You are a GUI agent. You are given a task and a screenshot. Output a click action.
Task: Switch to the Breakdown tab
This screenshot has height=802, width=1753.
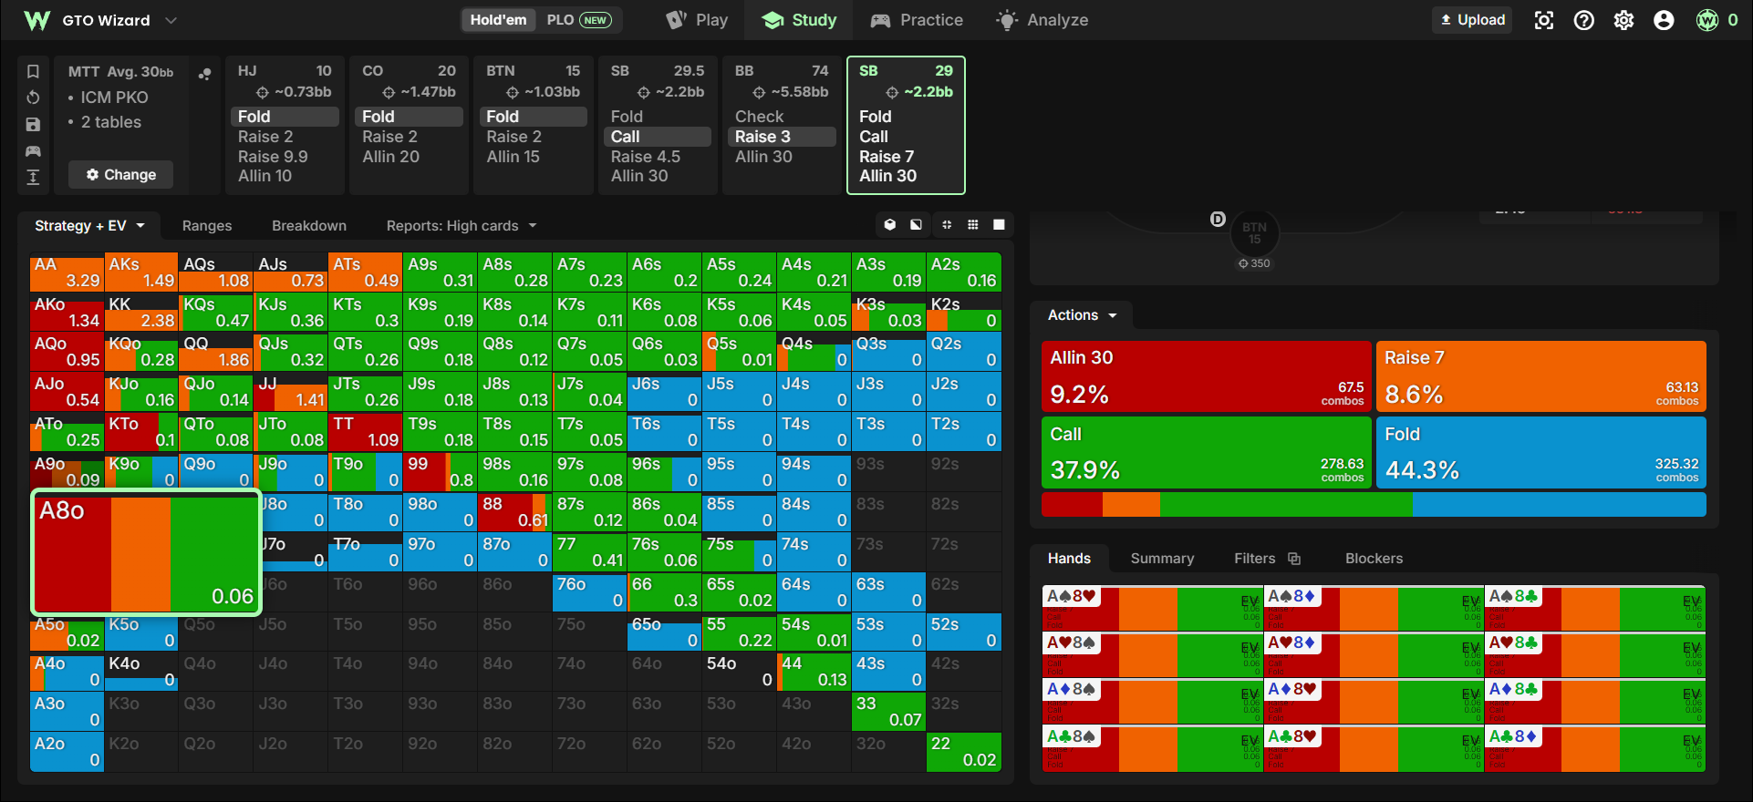pyautogui.click(x=309, y=226)
